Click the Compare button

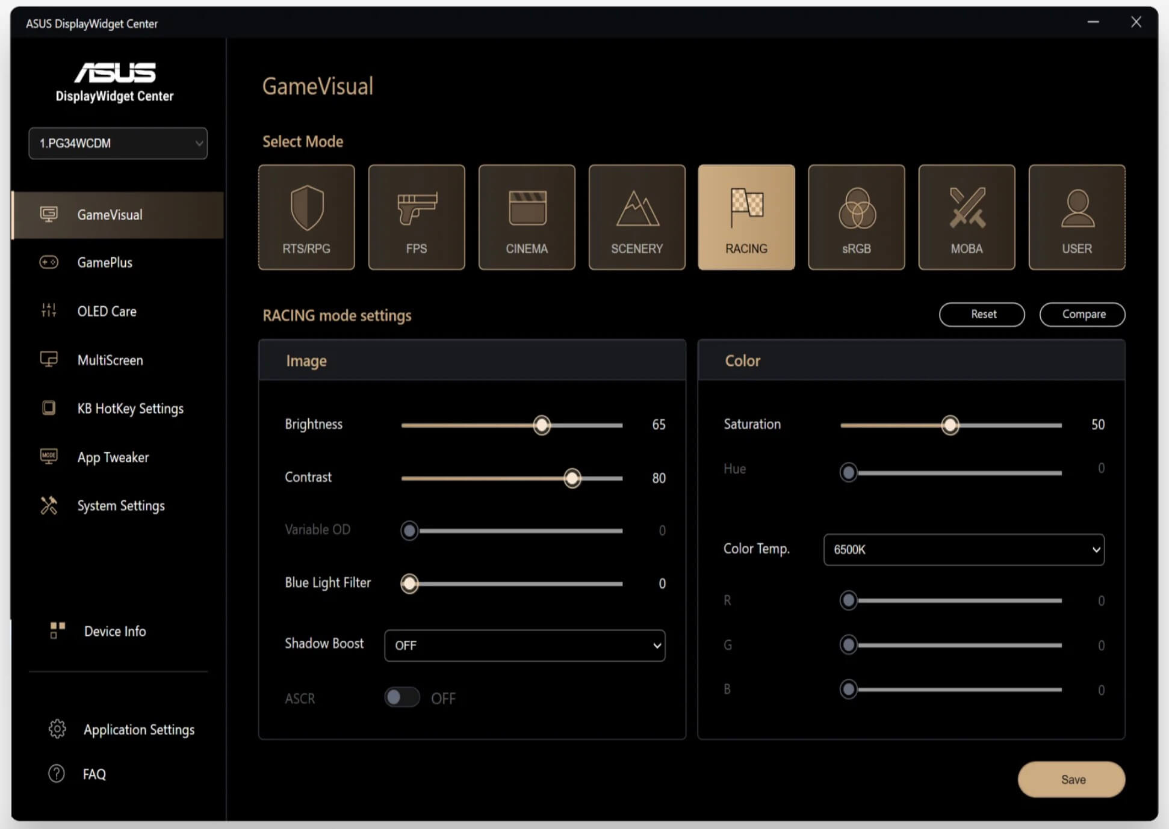pyautogui.click(x=1082, y=315)
